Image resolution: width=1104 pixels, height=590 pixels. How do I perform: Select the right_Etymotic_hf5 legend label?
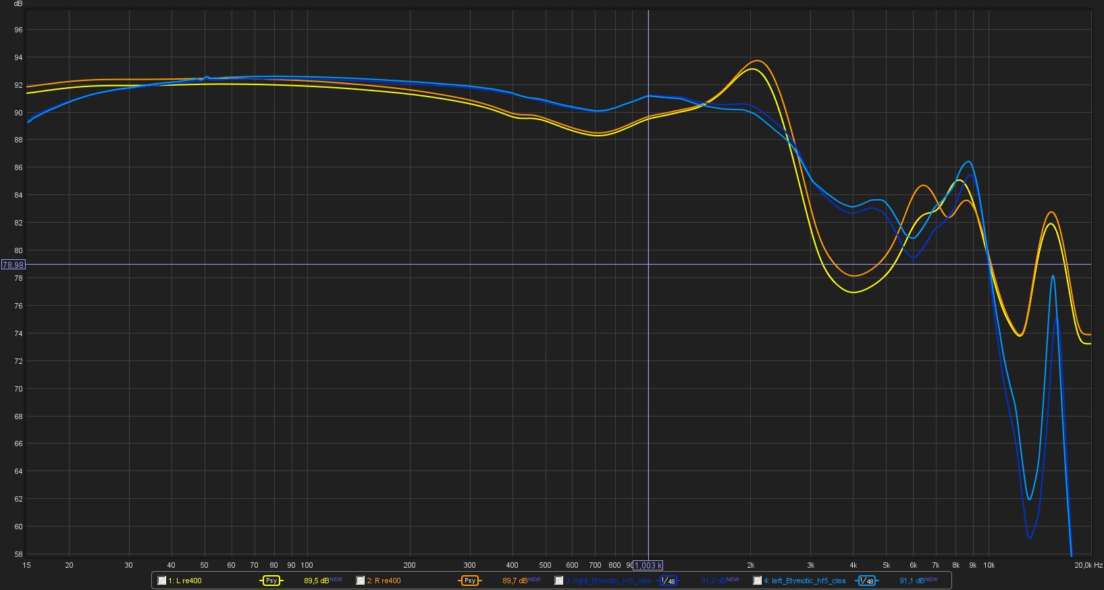pyautogui.click(x=608, y=581)
